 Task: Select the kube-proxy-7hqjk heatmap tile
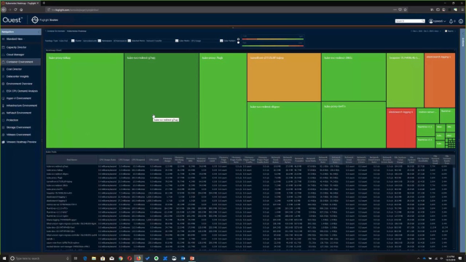pyautogui.click(x=223, y=100)
